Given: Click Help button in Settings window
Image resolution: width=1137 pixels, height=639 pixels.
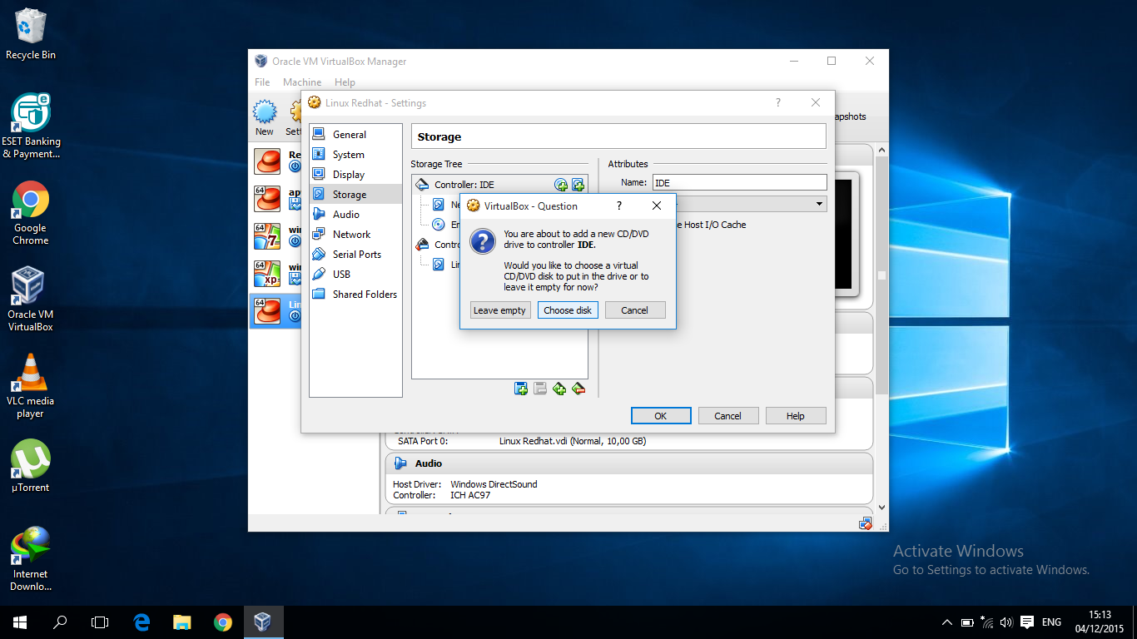Looking at the screenshot, I should tap(796, 416).
